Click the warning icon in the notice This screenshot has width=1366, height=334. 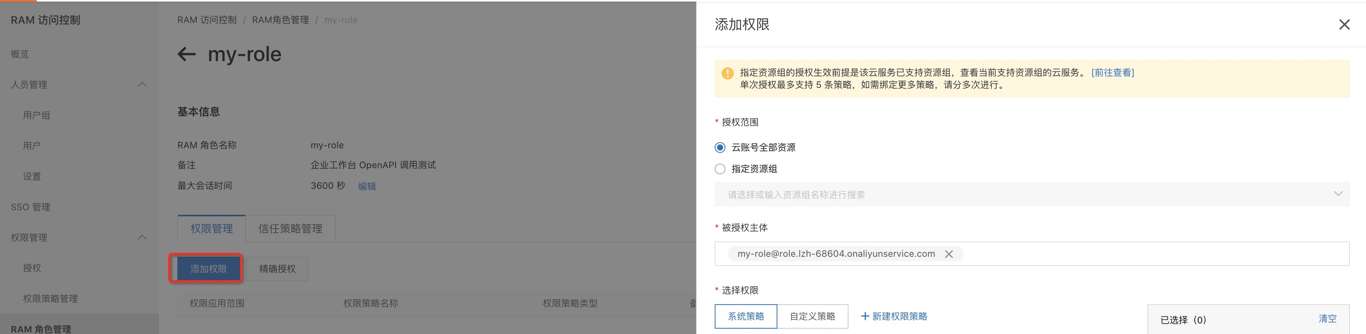(728, 73)
